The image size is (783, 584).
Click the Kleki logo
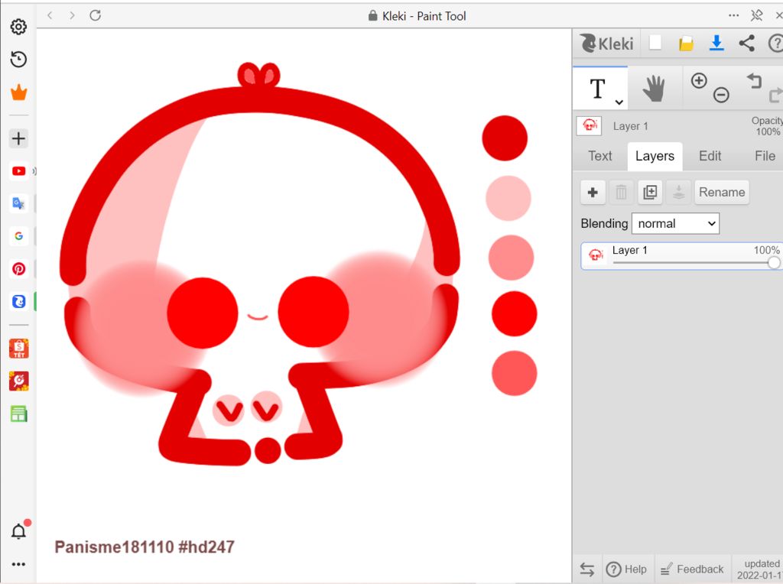pyautogui.click(x=607, y=44)
